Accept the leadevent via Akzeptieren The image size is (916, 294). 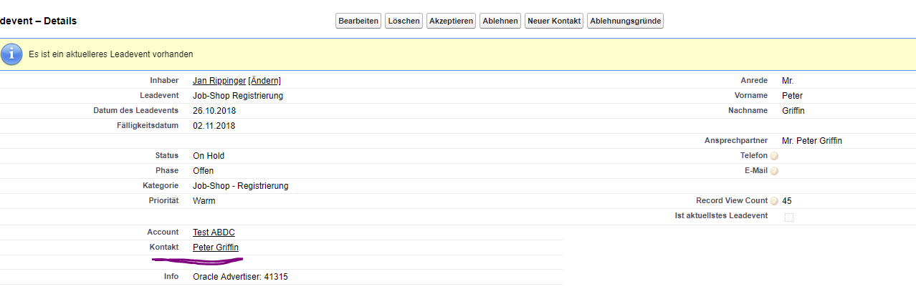(451, 21)
